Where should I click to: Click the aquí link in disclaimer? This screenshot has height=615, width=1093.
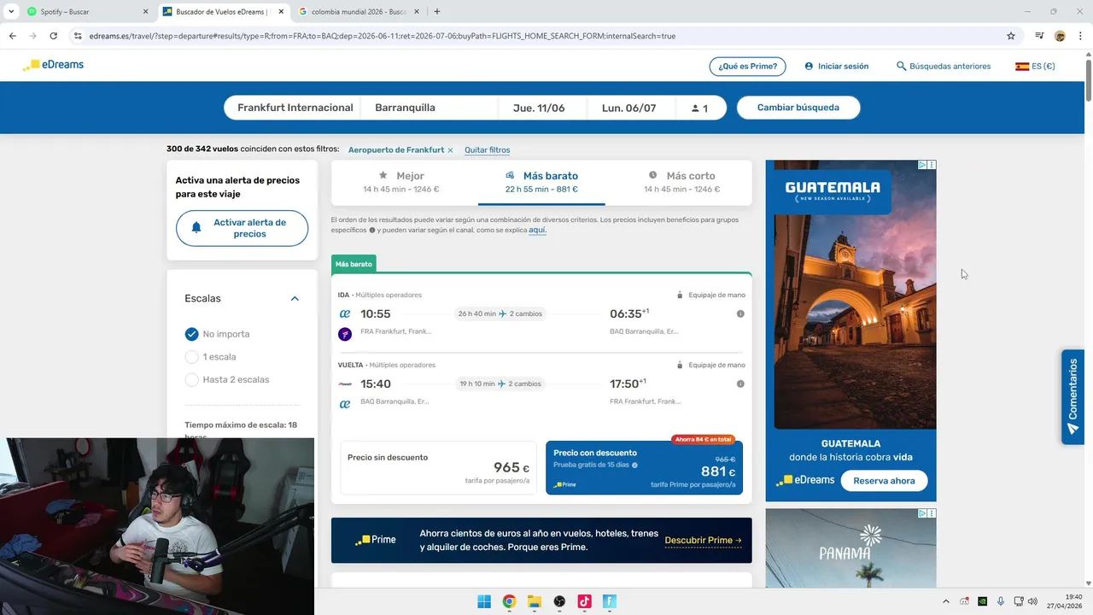point(537,230)
